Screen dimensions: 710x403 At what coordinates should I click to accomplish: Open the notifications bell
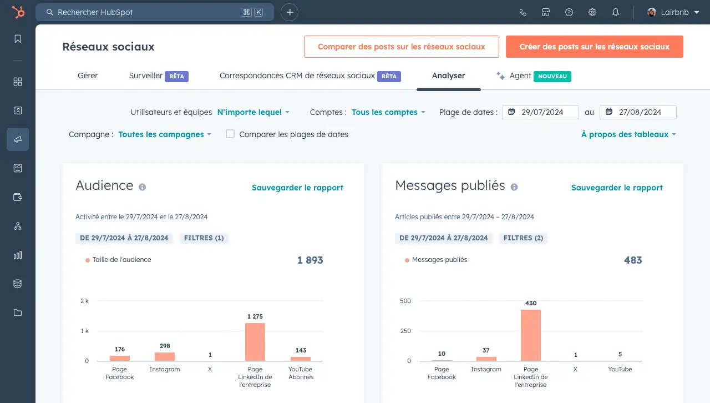tap(616, 12)
